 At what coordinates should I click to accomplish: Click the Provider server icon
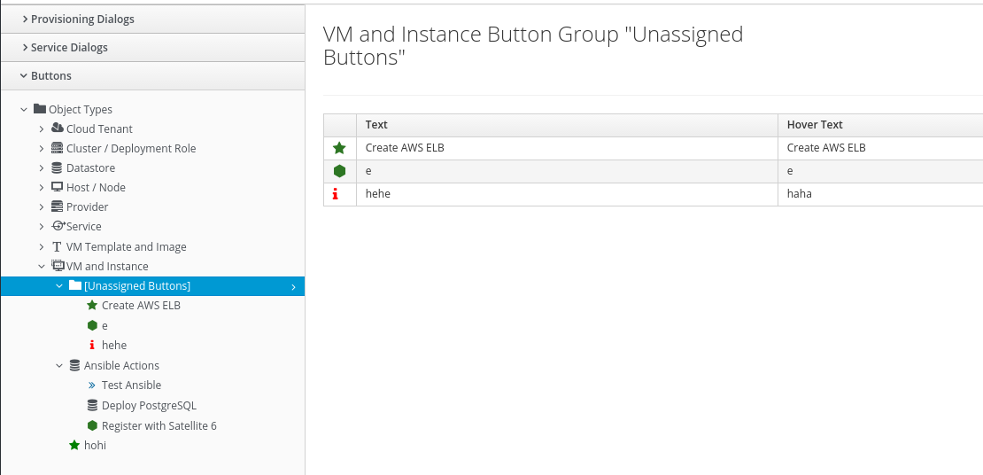[x=58, y=206]
